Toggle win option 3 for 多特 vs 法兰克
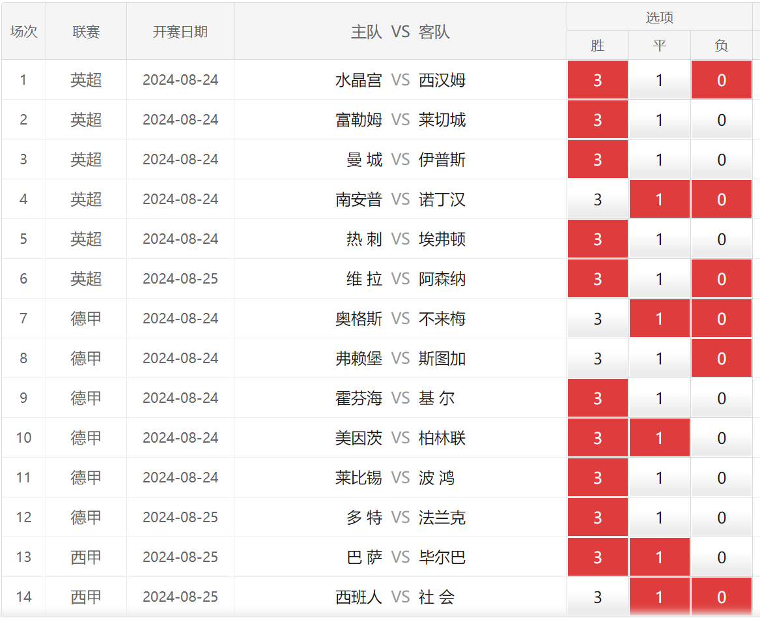 pos(598,517)
